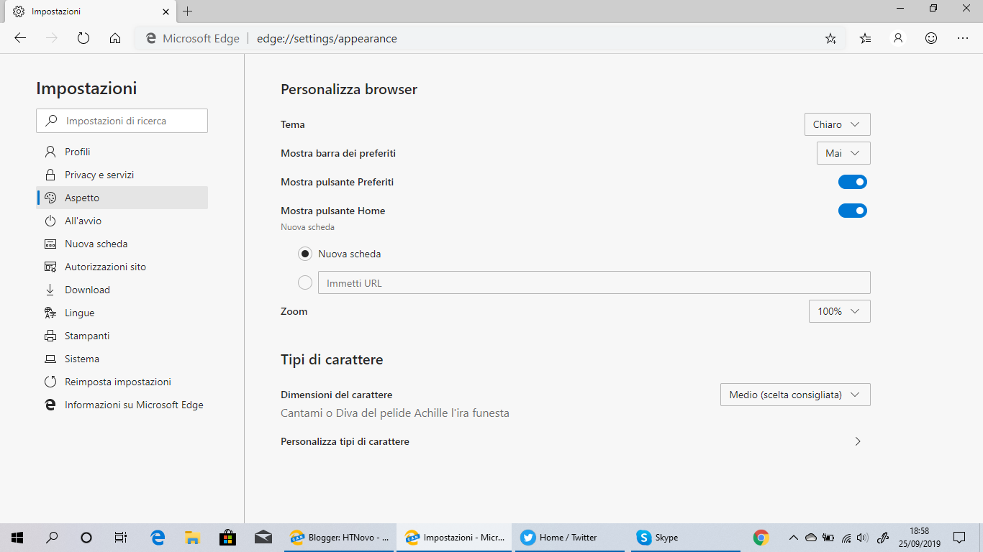The height and width of the screenshot is (552, 983).
Task: Open the Tema dropdown showing Chiaro
Action: click(x=837, y=124)
